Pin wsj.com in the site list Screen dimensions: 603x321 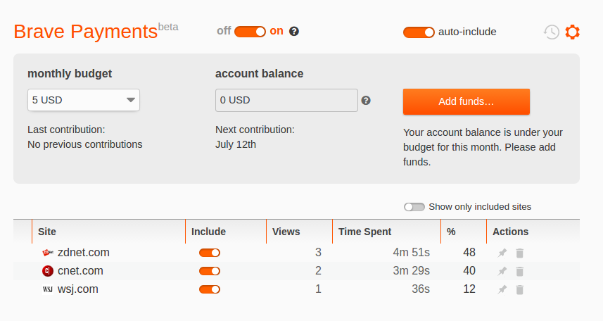[x=502, y=289]
